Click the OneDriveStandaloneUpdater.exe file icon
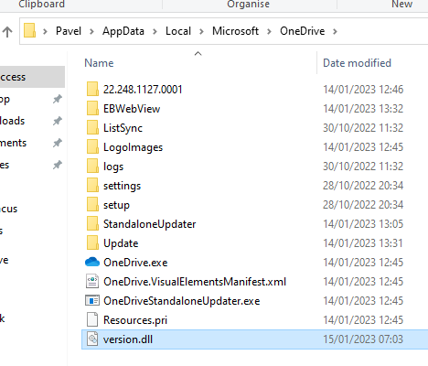Viewport: 428px width, 366px height. coord(92,300)
